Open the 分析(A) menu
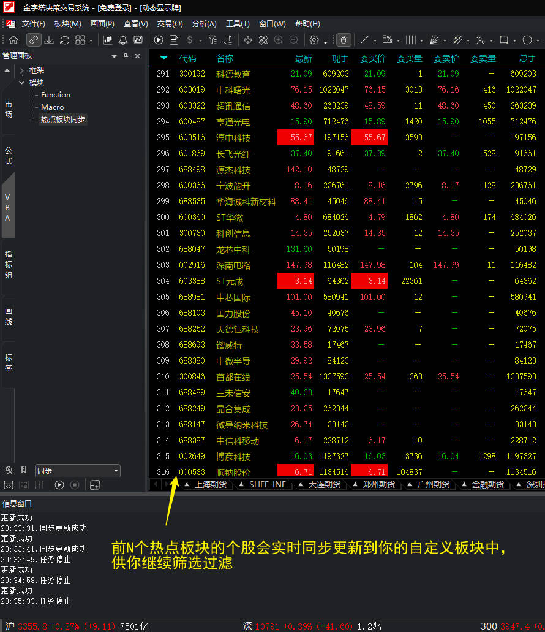The height and width of the screenshot is (632, 545). (204, 24)
